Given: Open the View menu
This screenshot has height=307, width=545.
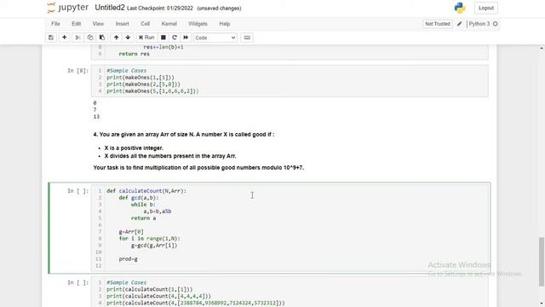Looking at the screenshot, I should (x=98, y=24).
